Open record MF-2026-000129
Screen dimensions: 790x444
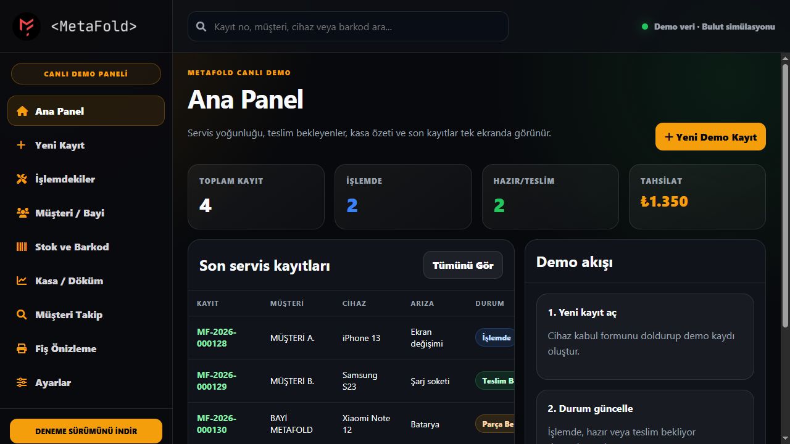[x=217, y=380]
